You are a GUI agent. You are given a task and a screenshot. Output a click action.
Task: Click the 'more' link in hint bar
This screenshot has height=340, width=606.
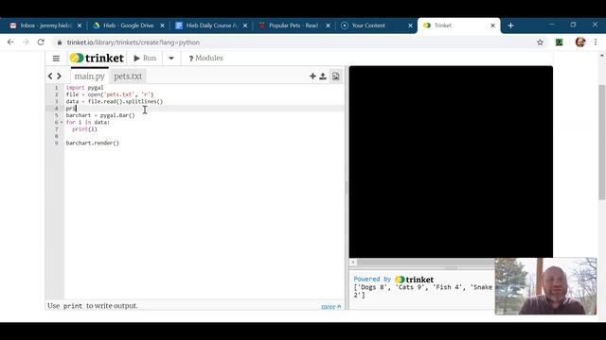click(x=330, y=306)
